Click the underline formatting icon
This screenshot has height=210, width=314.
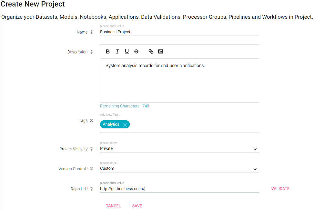point(127,51)
